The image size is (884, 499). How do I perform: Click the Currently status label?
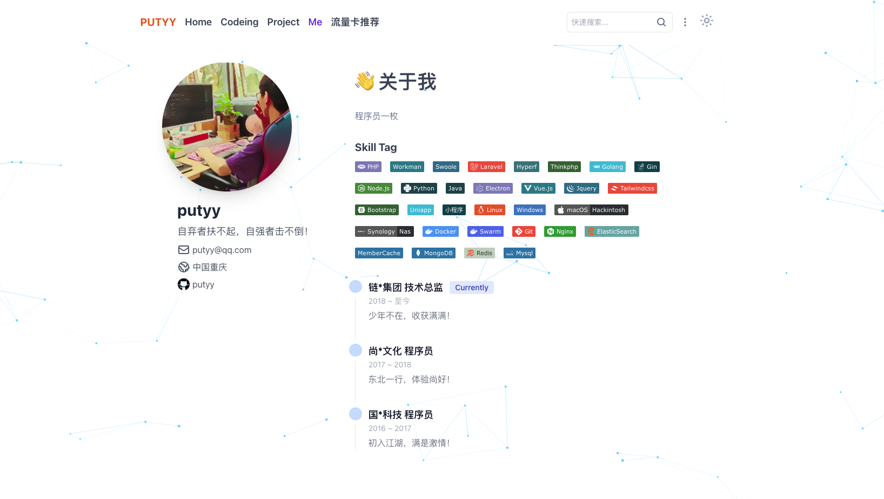pos(472,288)
